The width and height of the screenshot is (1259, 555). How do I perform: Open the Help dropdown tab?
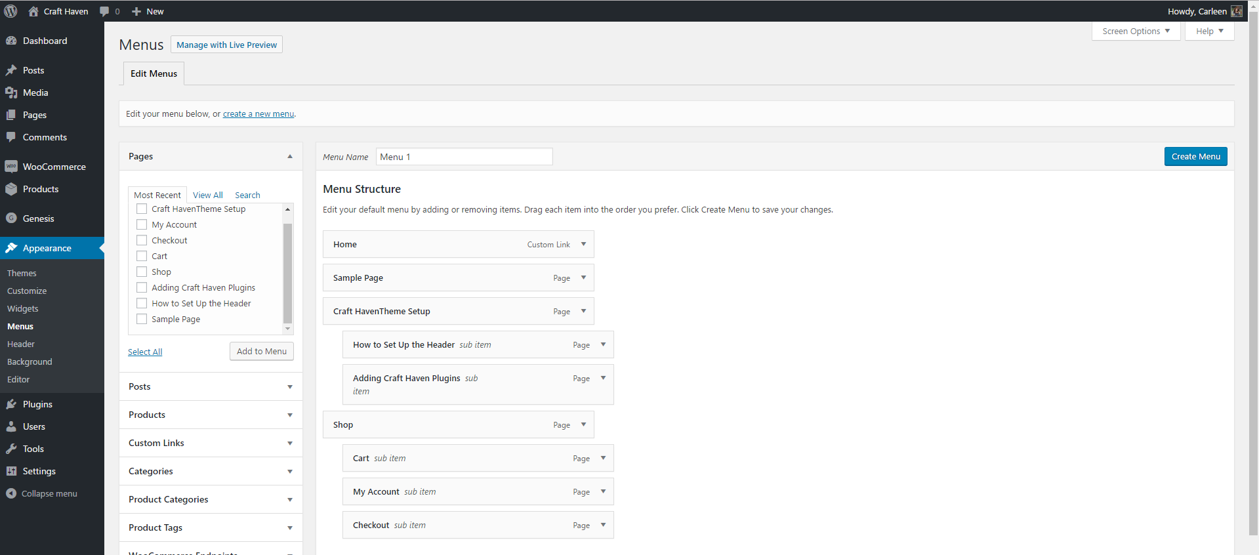1210,31
